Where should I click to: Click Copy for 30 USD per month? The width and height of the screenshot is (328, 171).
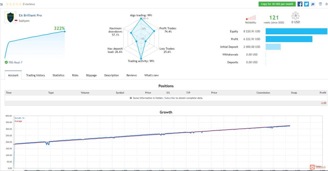(x=277, y=4)
